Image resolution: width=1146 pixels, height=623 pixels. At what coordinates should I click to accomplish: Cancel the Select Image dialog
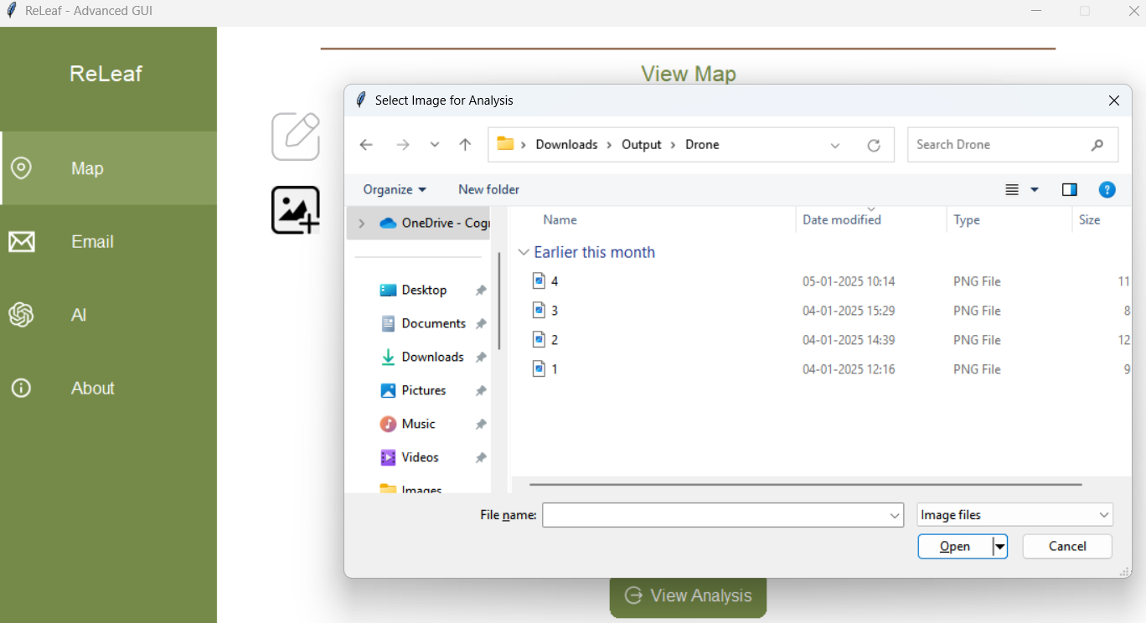coord(1067,547)
